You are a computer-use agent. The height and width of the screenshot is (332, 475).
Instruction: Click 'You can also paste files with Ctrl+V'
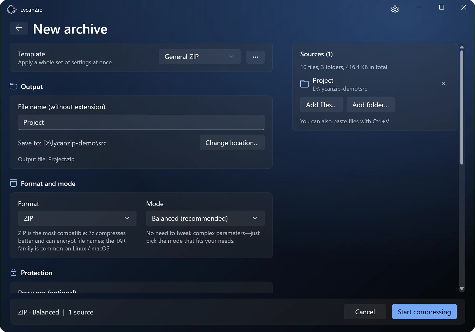click(x=345, y=121)
